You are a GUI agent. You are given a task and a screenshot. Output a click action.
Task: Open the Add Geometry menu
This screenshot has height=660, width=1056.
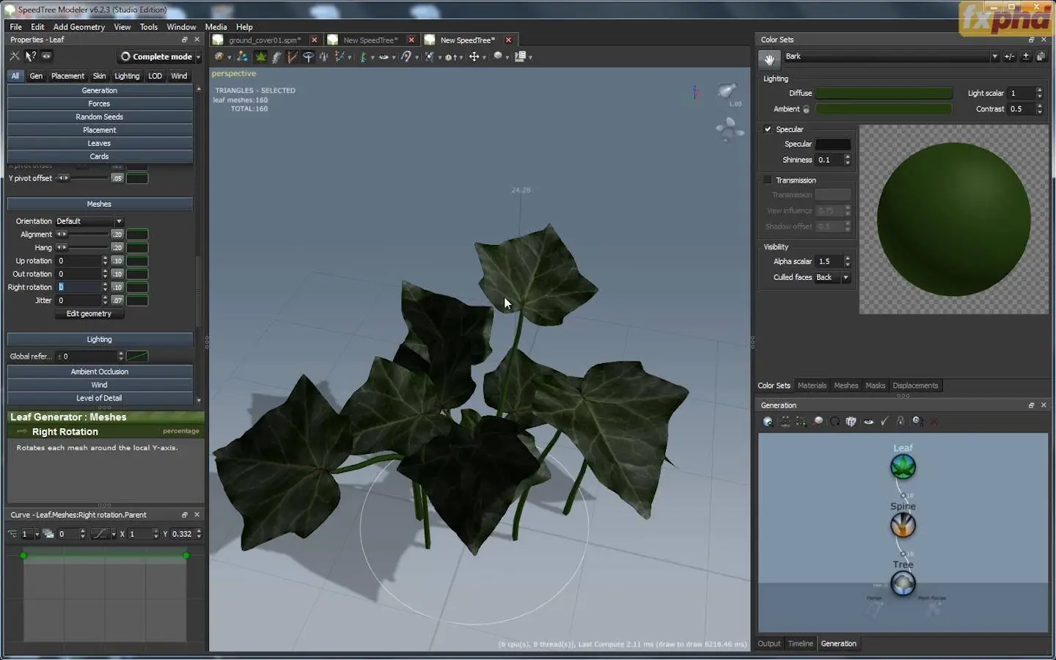coord(78,27)
